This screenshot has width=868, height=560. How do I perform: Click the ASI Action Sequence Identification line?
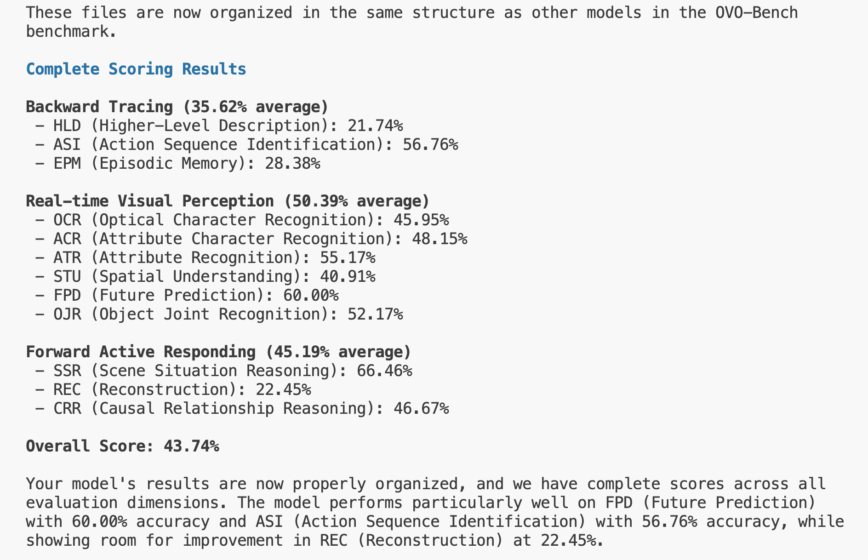pyautogui.click(x=246, y=144)
